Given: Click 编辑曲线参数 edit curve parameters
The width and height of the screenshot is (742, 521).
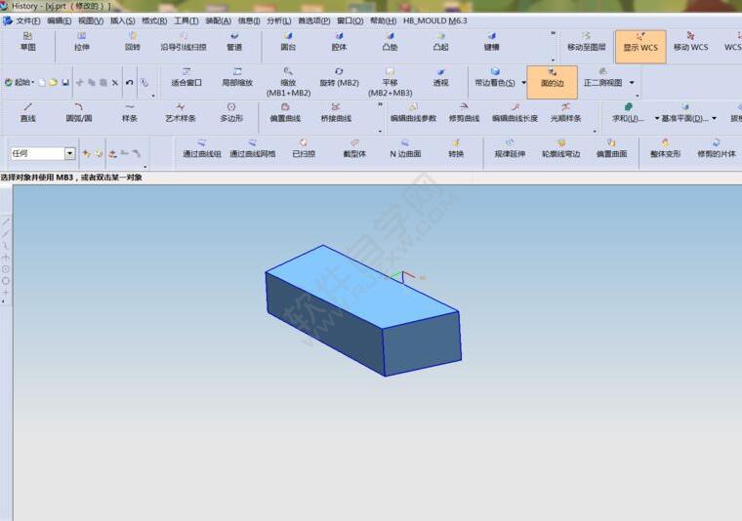Looking at the screenshot, I should coord(413,112).
